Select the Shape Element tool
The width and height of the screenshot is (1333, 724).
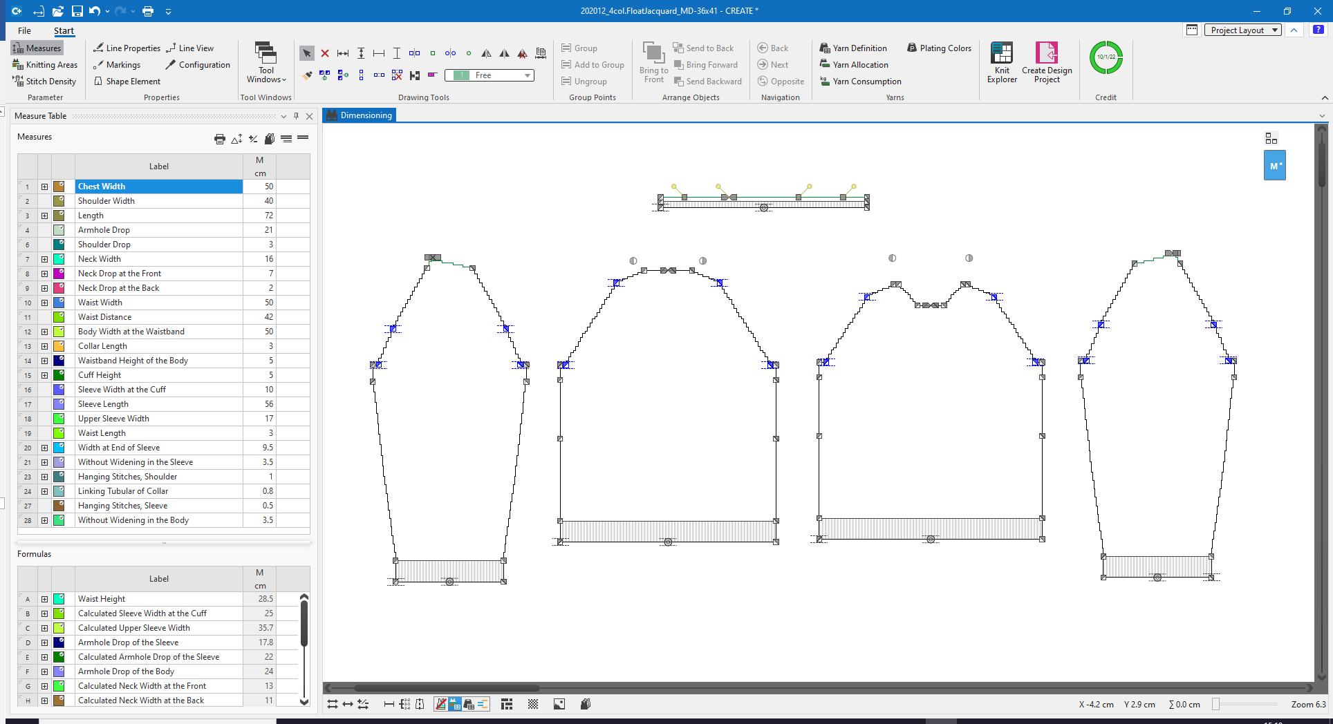coord(127,81)
